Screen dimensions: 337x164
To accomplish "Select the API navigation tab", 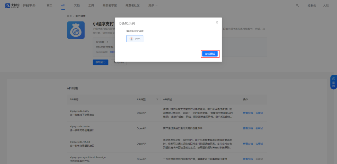I will [63, 6].
